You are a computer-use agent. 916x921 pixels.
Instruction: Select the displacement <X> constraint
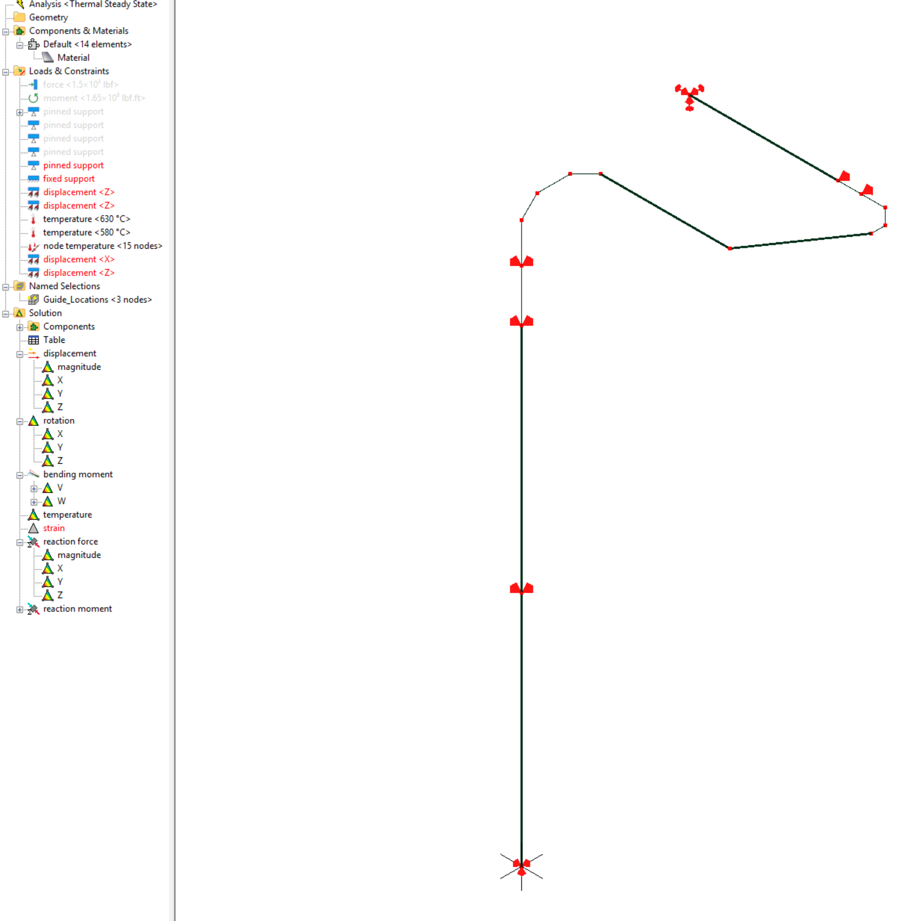coord(79,259)
